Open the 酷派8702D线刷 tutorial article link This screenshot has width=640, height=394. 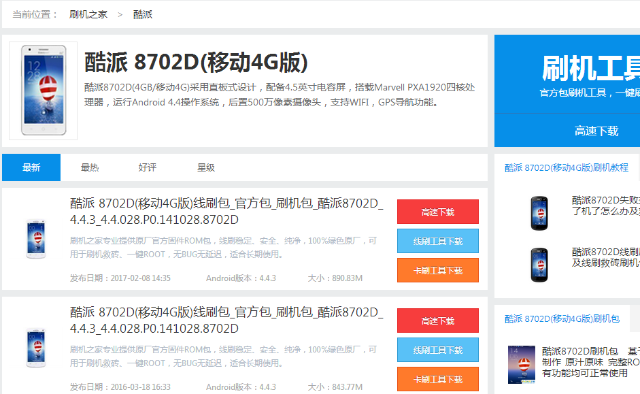tap(606, 257)
